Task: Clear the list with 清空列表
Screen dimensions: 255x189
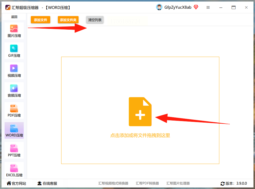Action: [95, 20]
